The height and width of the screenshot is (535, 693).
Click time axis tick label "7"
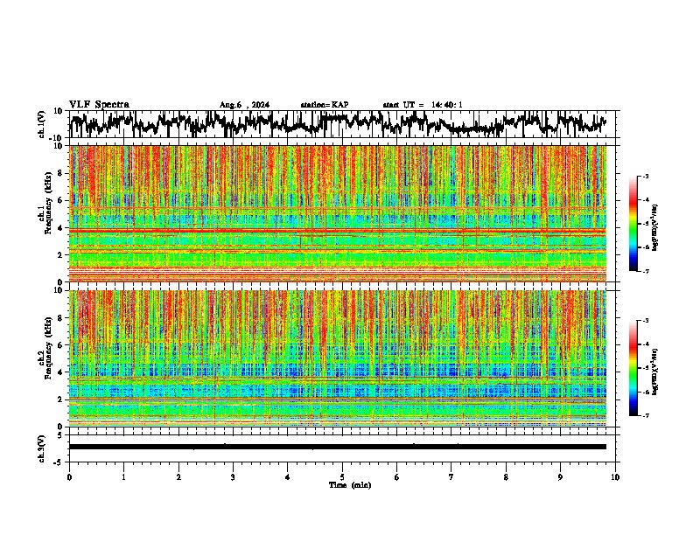tap(451, 477)
